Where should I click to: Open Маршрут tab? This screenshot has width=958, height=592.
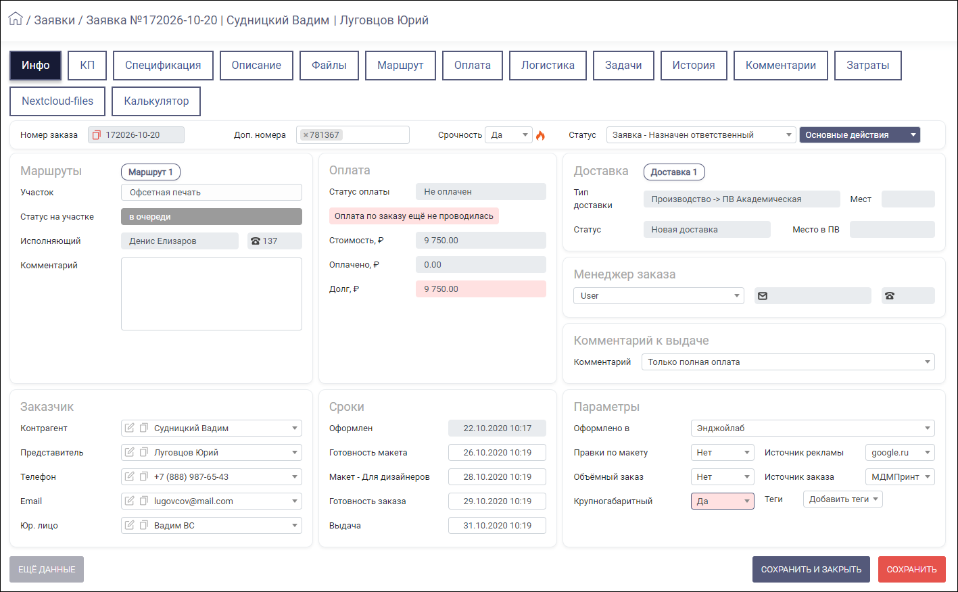(400, 66)
